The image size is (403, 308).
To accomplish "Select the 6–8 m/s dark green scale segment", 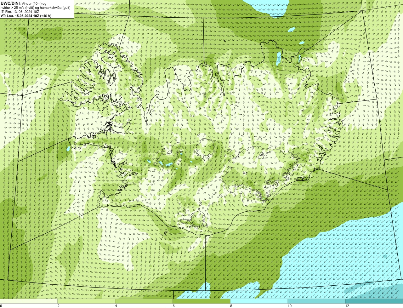I will [x=201, y=301].
